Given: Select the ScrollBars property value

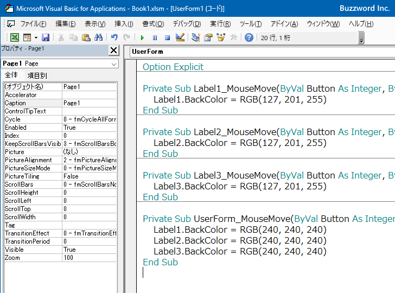Looking at the screenshot, I should (89, 184).
